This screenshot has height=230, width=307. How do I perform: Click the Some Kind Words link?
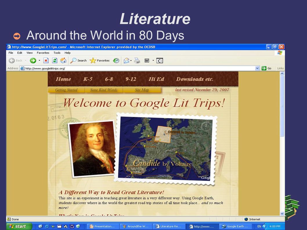104,90
